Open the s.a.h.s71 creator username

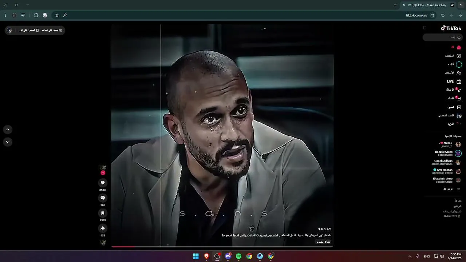coord(324,229)
